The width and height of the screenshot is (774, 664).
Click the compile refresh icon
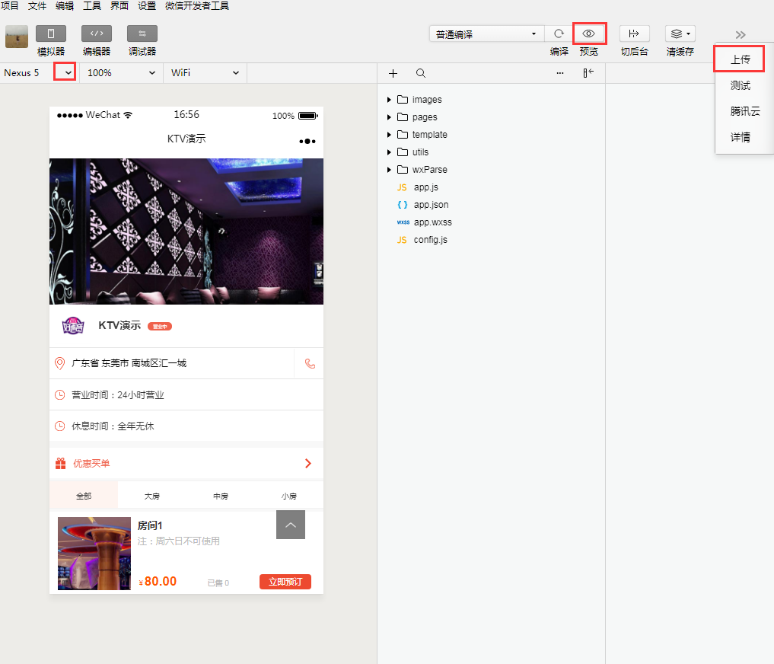559,34
